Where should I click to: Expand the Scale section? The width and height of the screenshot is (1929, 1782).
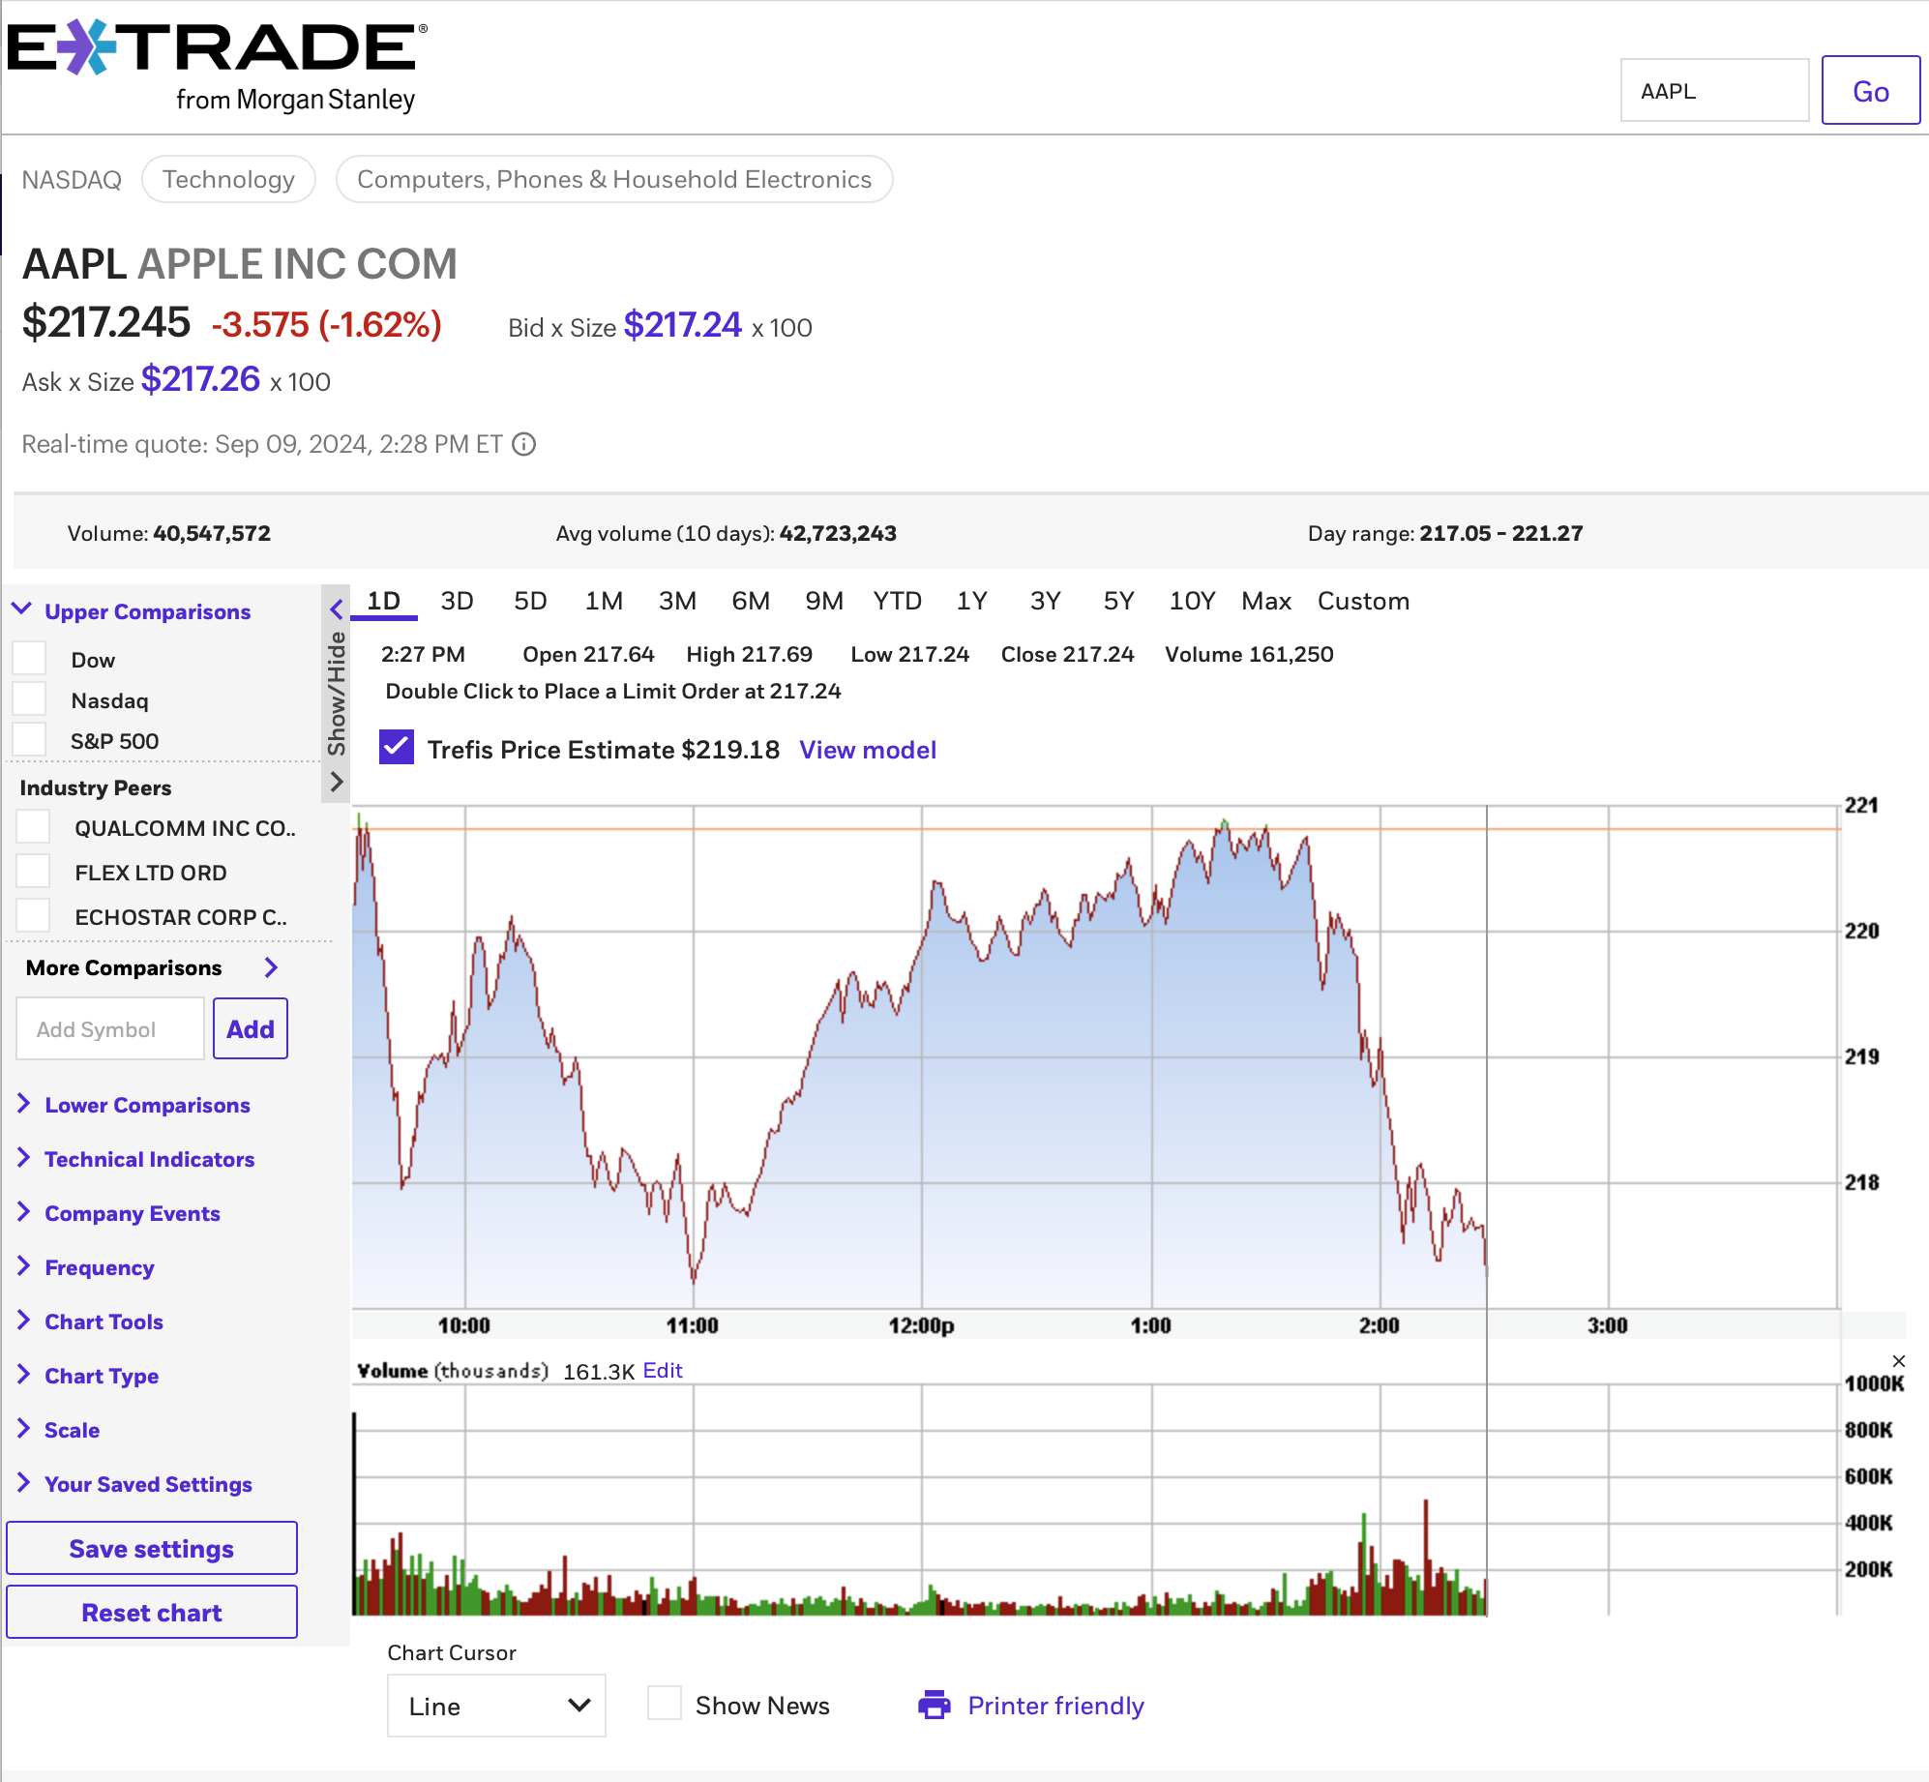pos(58,1430)
